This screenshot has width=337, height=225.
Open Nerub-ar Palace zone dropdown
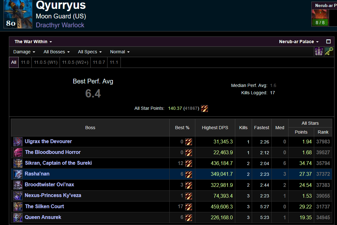[299, 42]
